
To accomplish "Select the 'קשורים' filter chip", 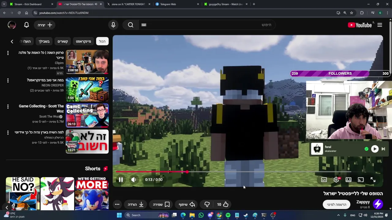I will 63,41.
